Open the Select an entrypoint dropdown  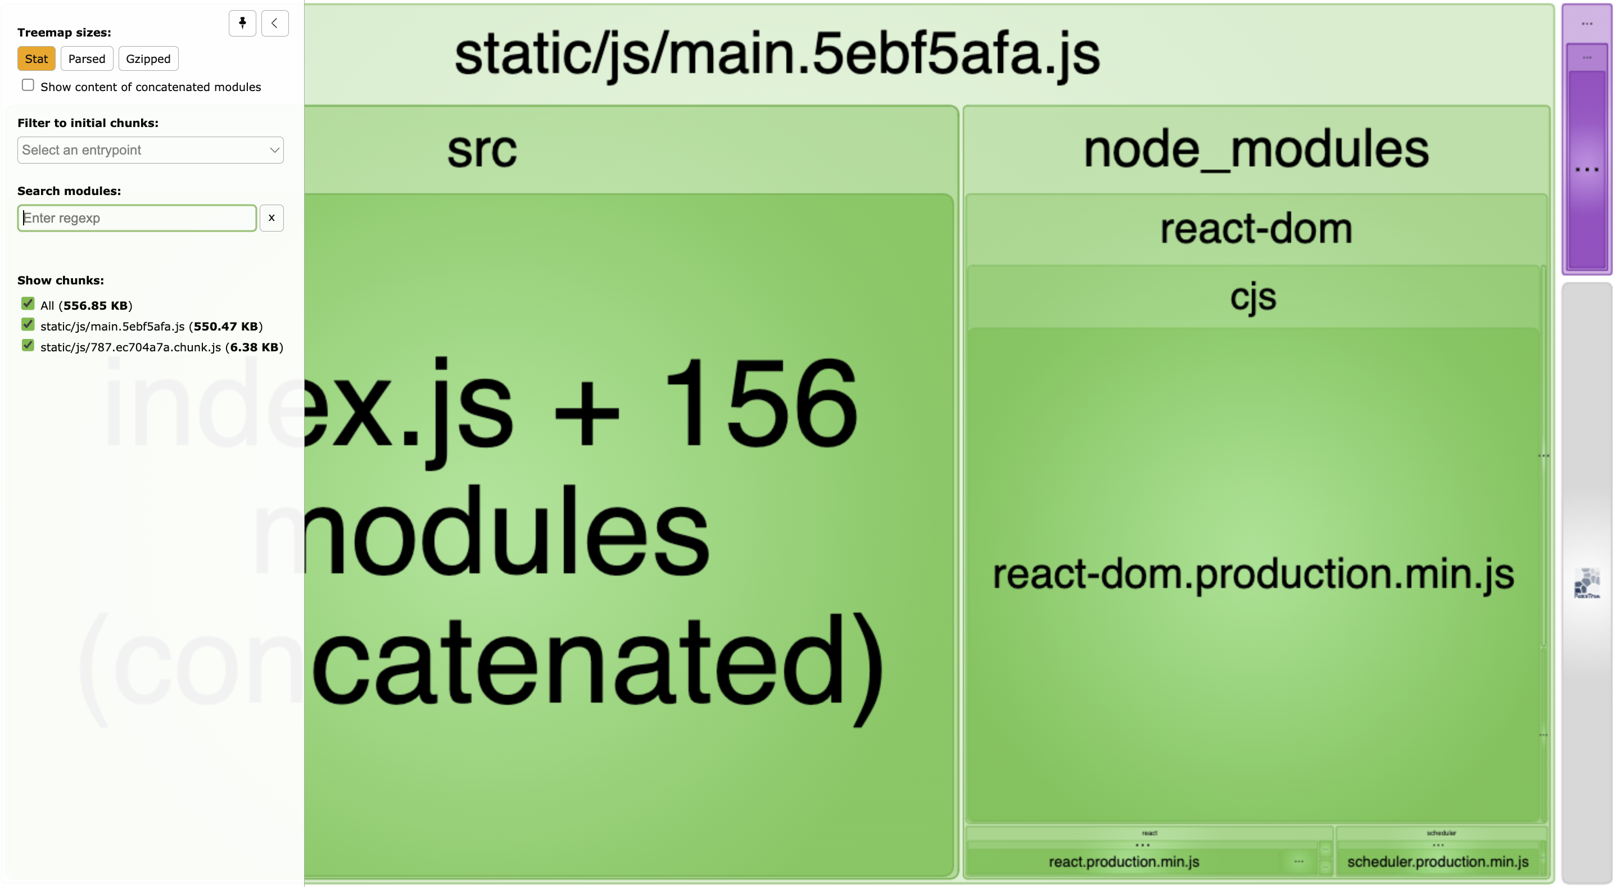(x=150, y=150)
